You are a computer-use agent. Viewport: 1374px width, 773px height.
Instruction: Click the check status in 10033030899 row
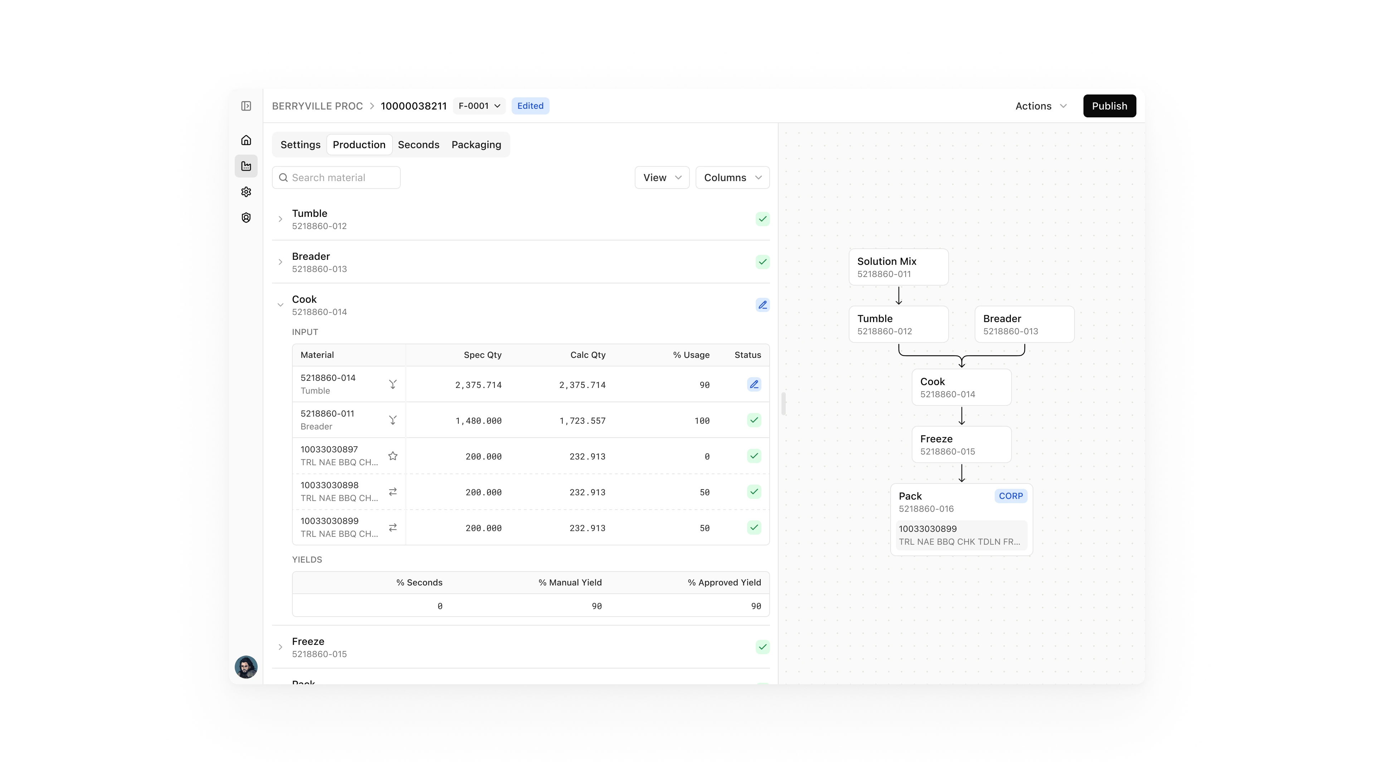pyautogui.click(x=754, y=528)
